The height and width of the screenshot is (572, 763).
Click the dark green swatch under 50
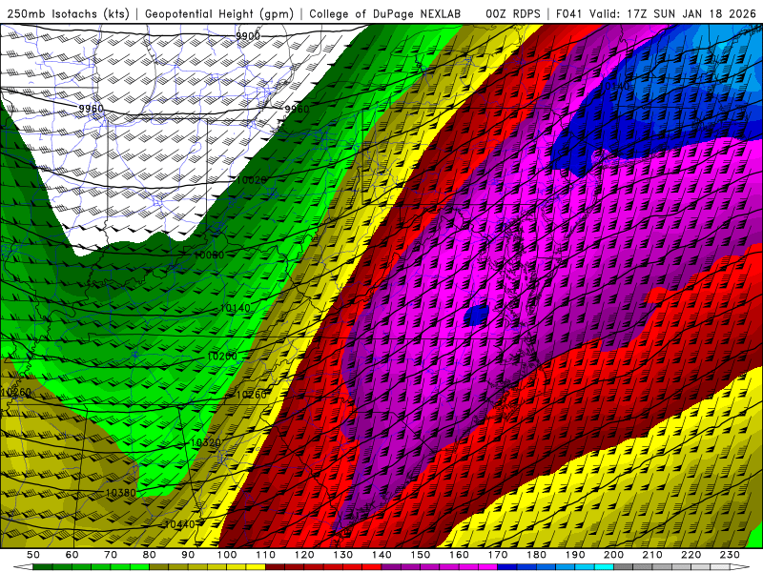[x=43, y=567]
